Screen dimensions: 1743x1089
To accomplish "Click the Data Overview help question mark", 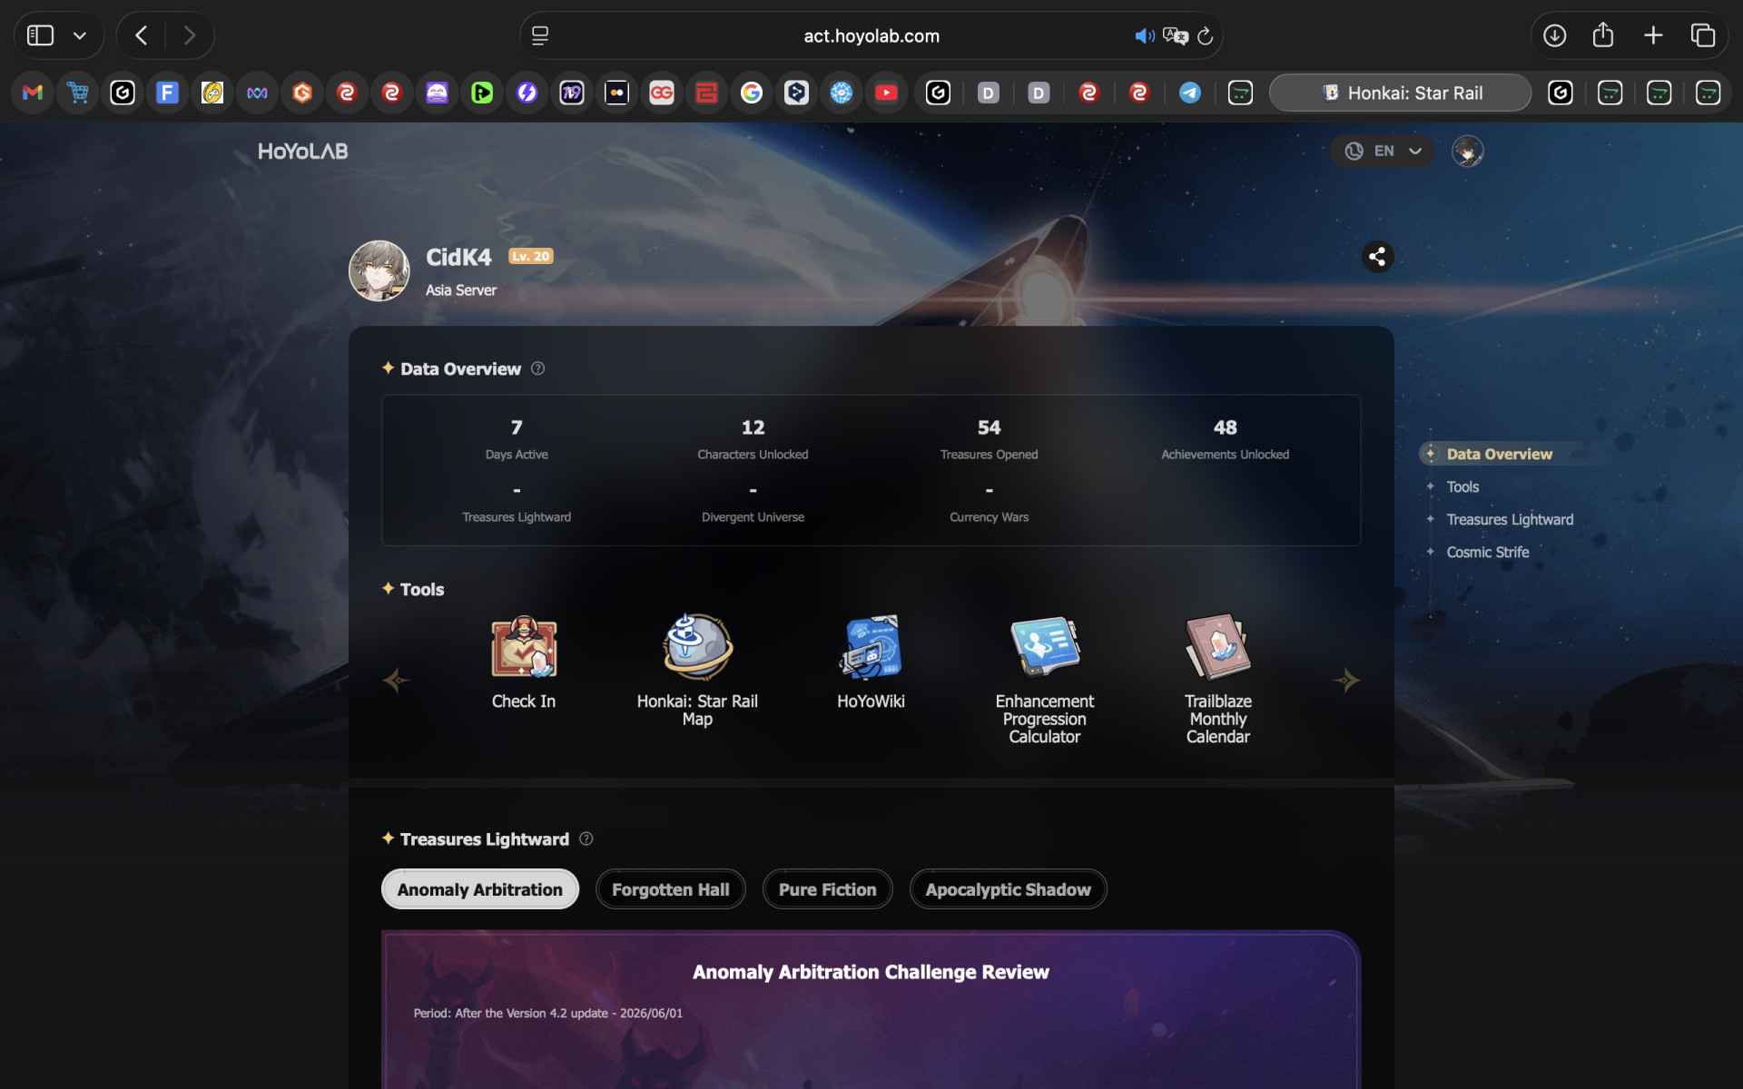I will pos(538,368).
